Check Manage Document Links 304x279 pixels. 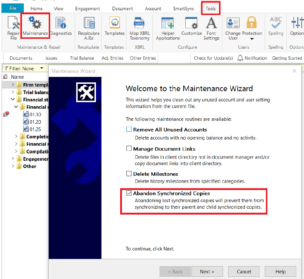click(x=129, y=148)
